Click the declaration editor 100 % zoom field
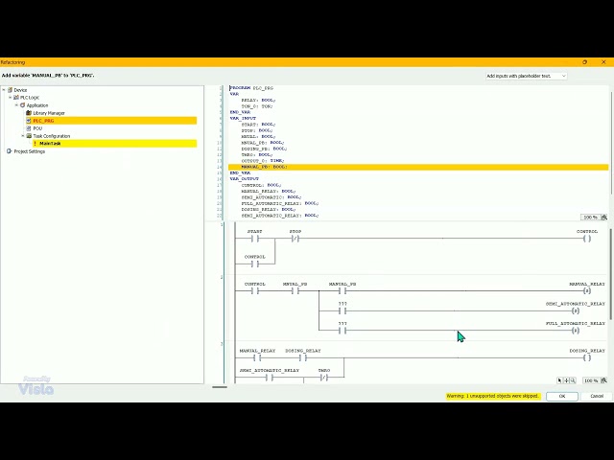This screenshot has width=614, height=460. tap(591, 218)
